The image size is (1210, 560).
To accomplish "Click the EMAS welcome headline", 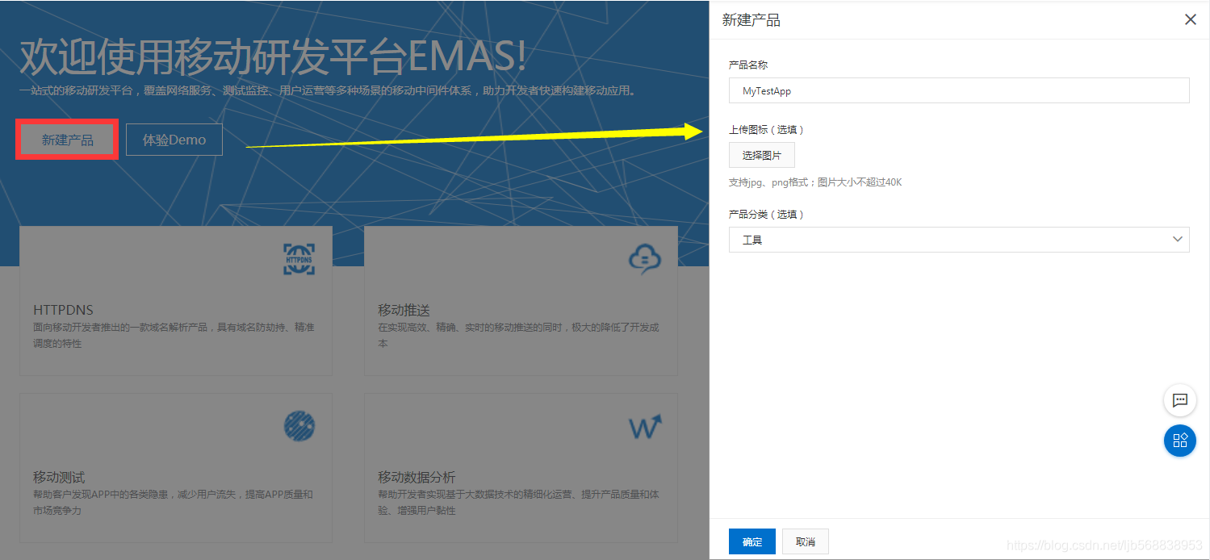I will click(x=274, y=56).
